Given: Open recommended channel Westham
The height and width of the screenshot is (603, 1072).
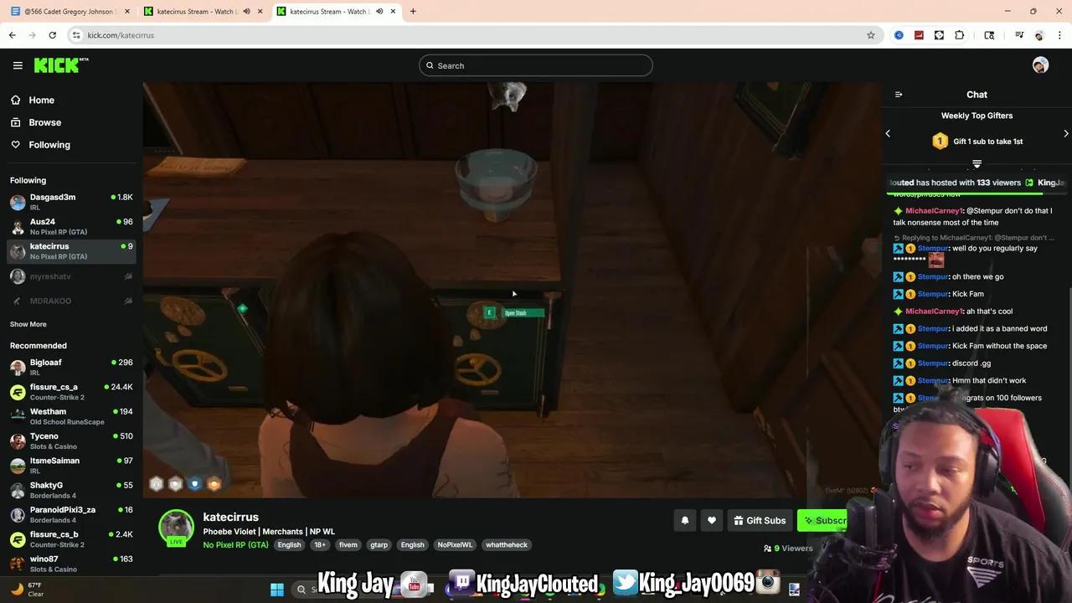Looking at the screenshot, I should click(71, 416).
